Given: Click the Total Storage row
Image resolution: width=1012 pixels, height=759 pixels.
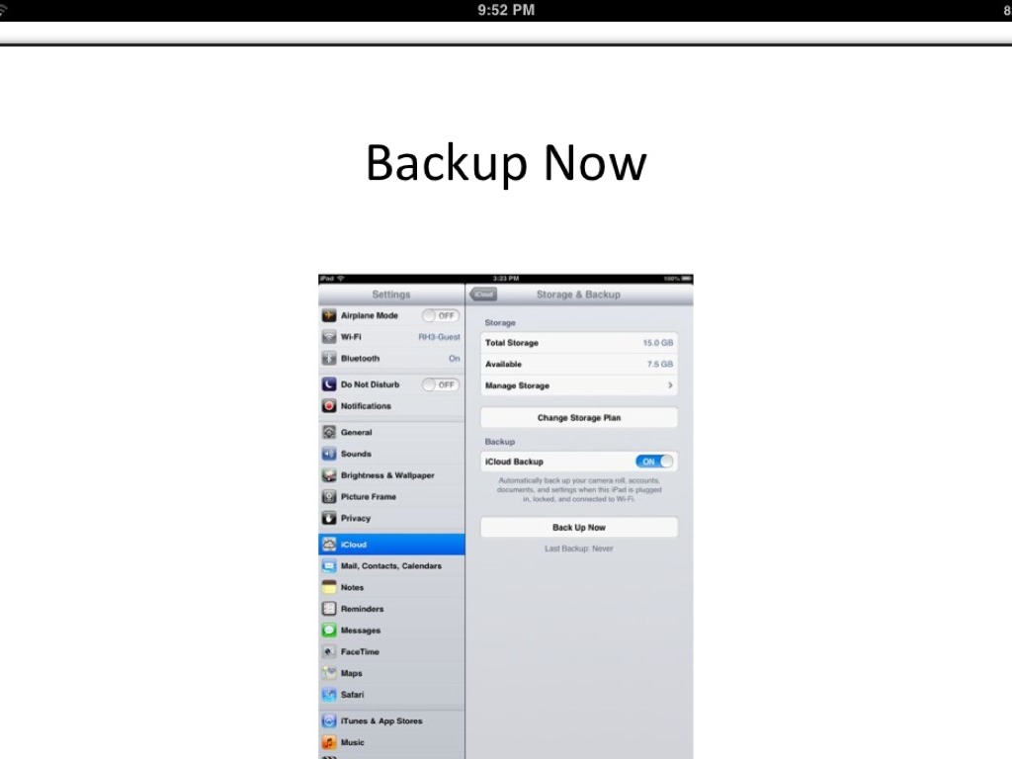Looking at the screenshot, I should coord(579,343).
